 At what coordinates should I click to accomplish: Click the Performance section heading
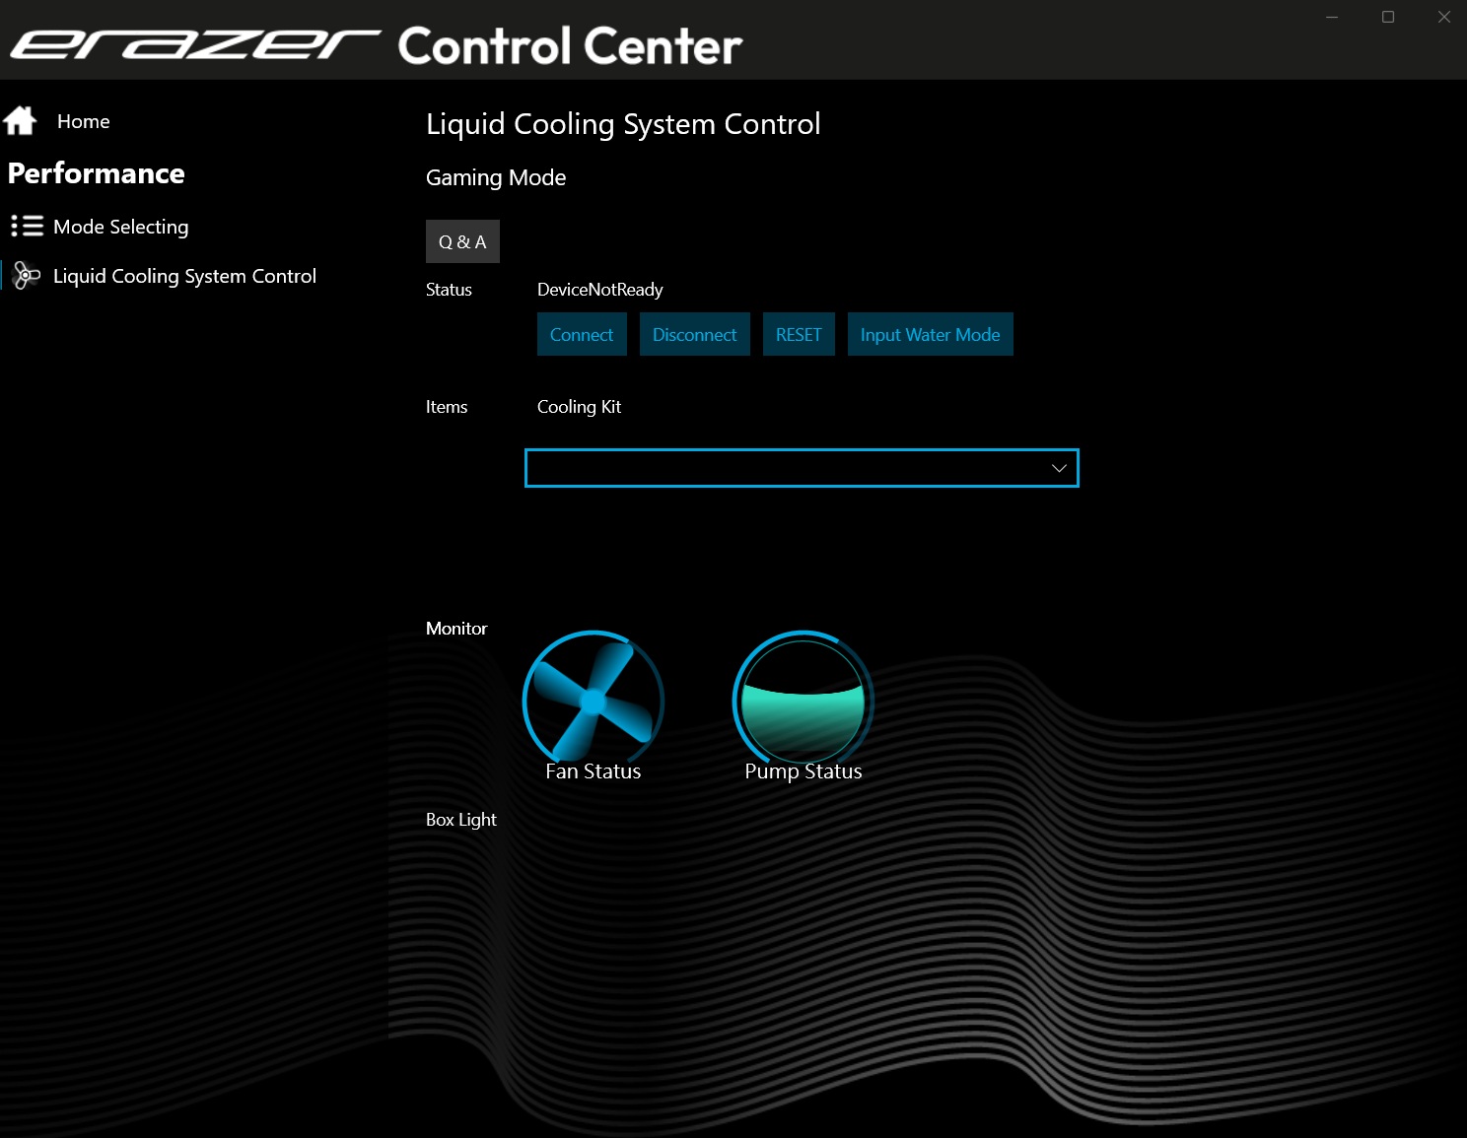click(x=96, y=173)
